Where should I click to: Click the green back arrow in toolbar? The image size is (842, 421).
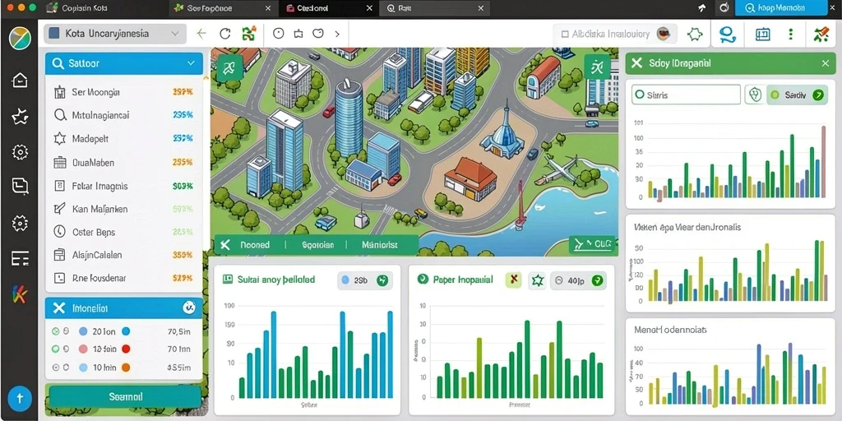pos(201,34)
